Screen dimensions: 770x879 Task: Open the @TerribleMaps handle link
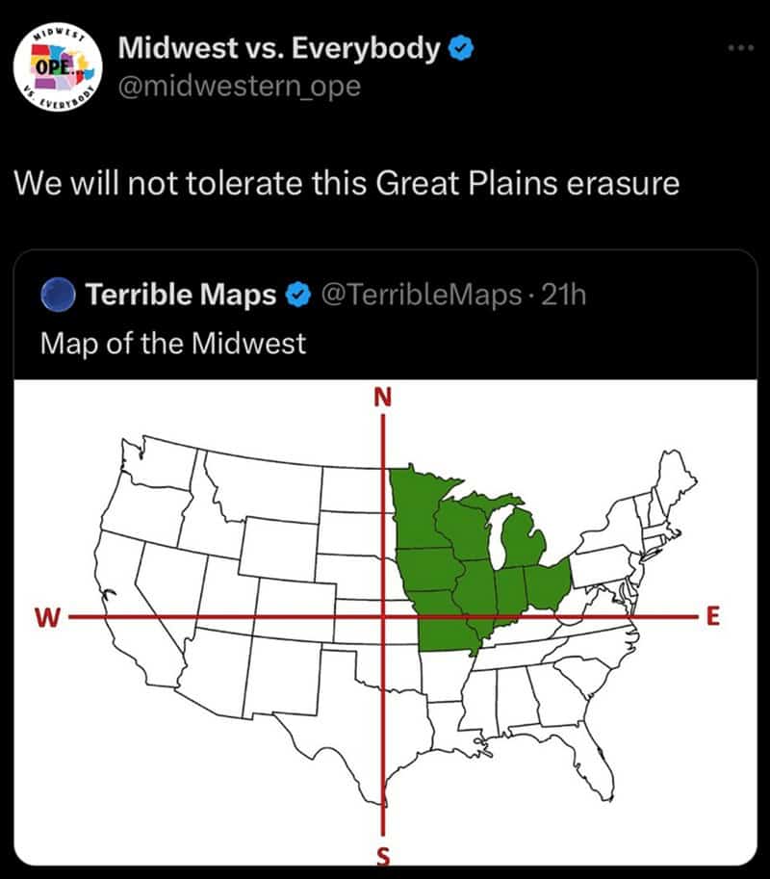(422, 295)
